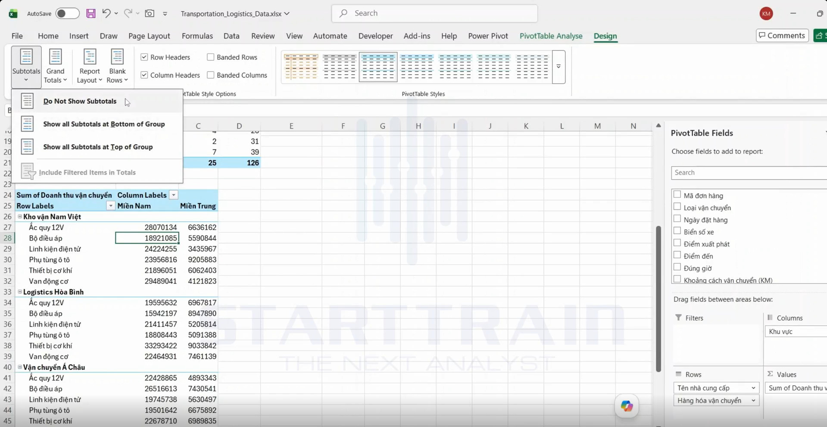Enable the Banded Rows checkbox
Image resolution: width=827 pixels, height=427 pixels.
[x=210, y=57]
